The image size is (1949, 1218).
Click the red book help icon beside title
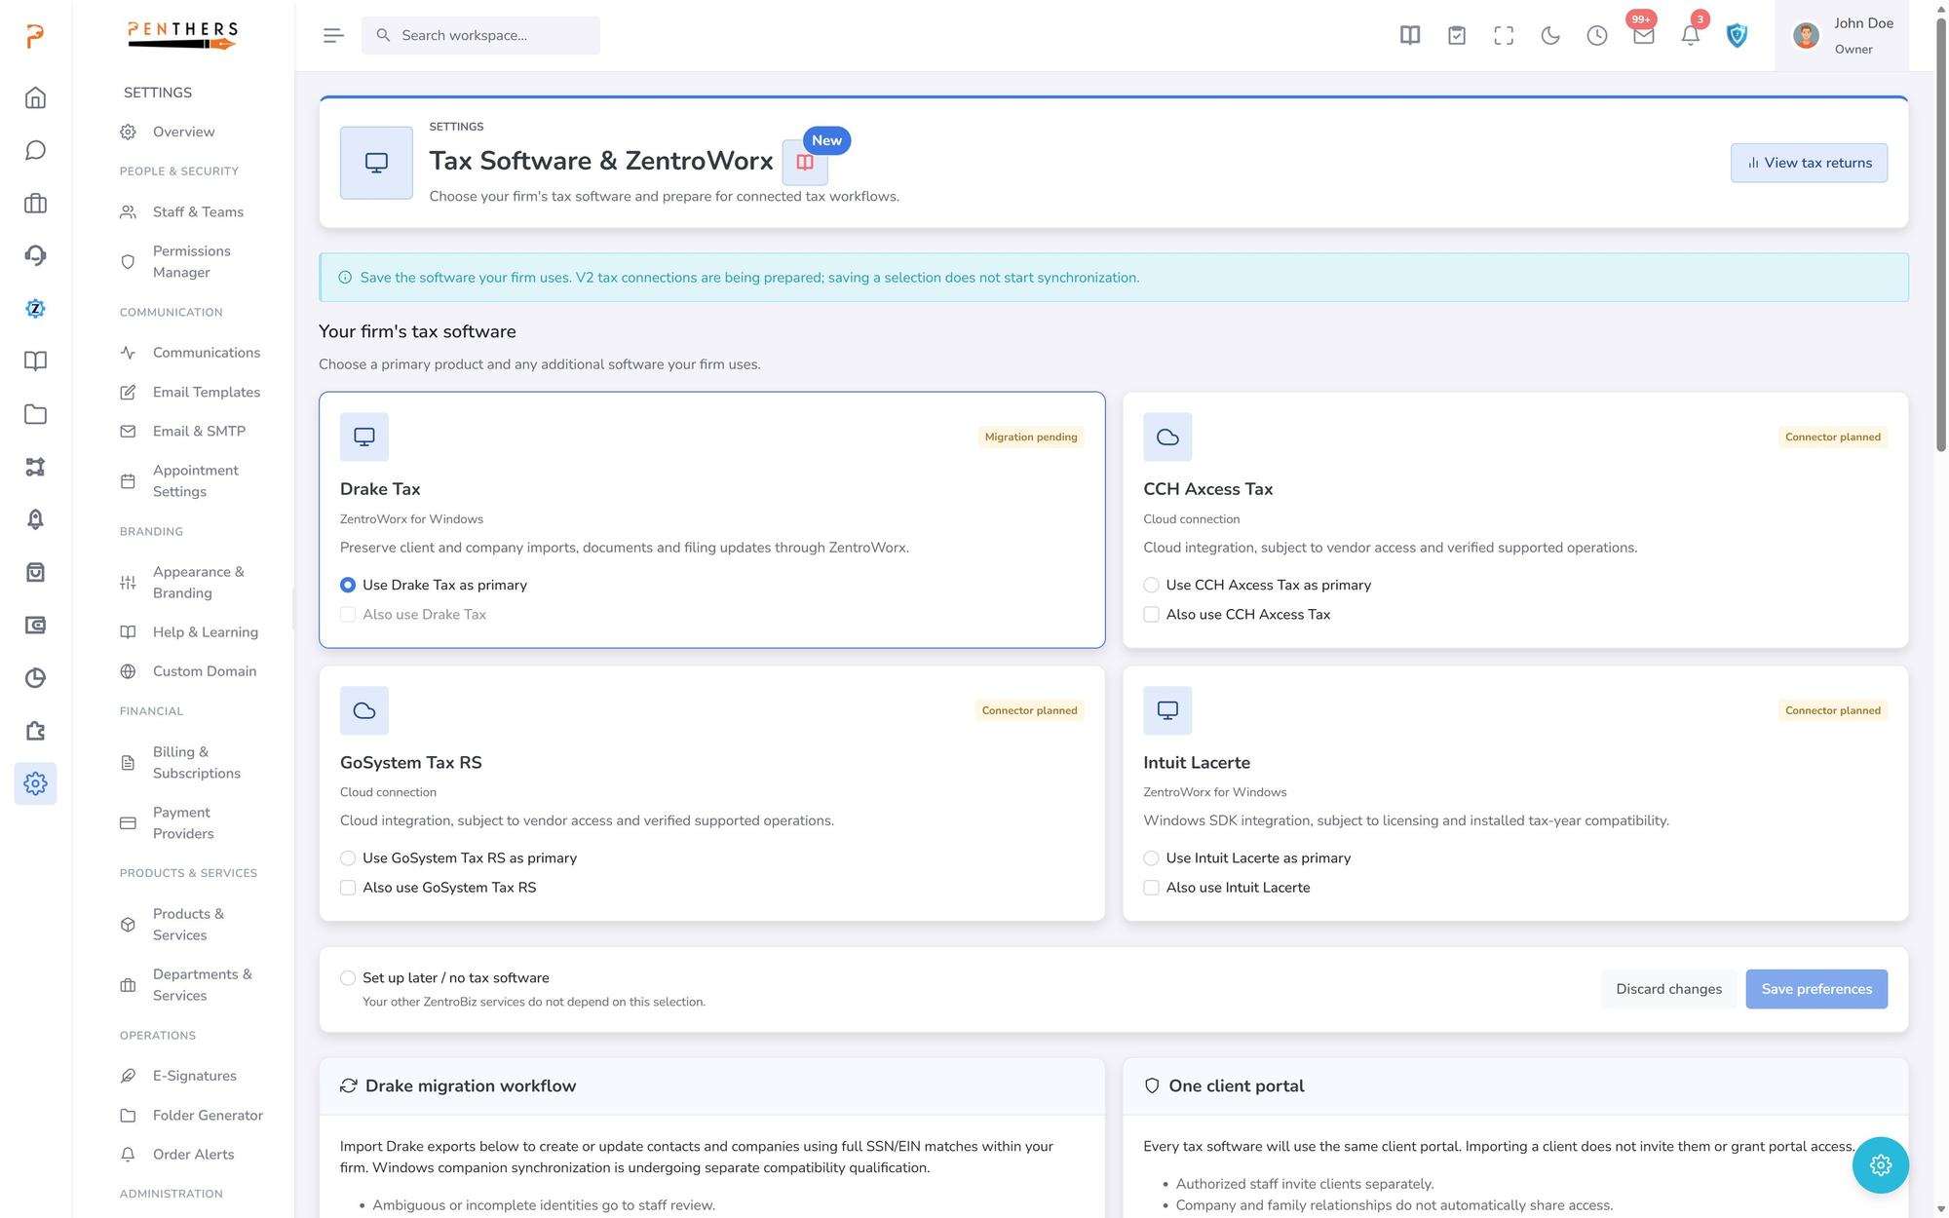[805, 163]
